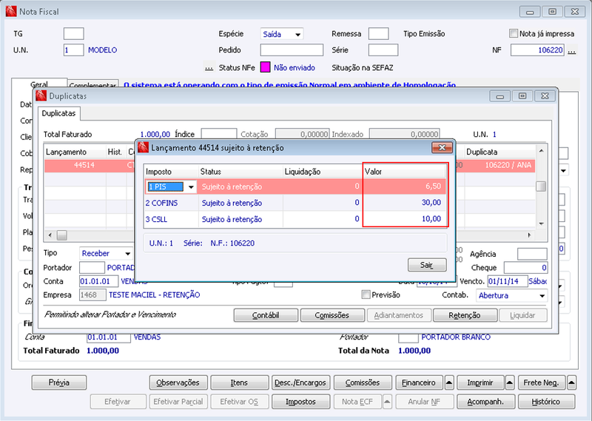This screenshot has height=421, width=592.
Task: Click the Sair button
Action: click(x=427, y=265)
